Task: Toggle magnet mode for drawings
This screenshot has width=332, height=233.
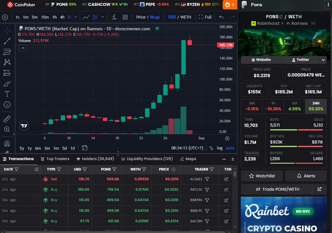Action: click(x=7, y=144)
